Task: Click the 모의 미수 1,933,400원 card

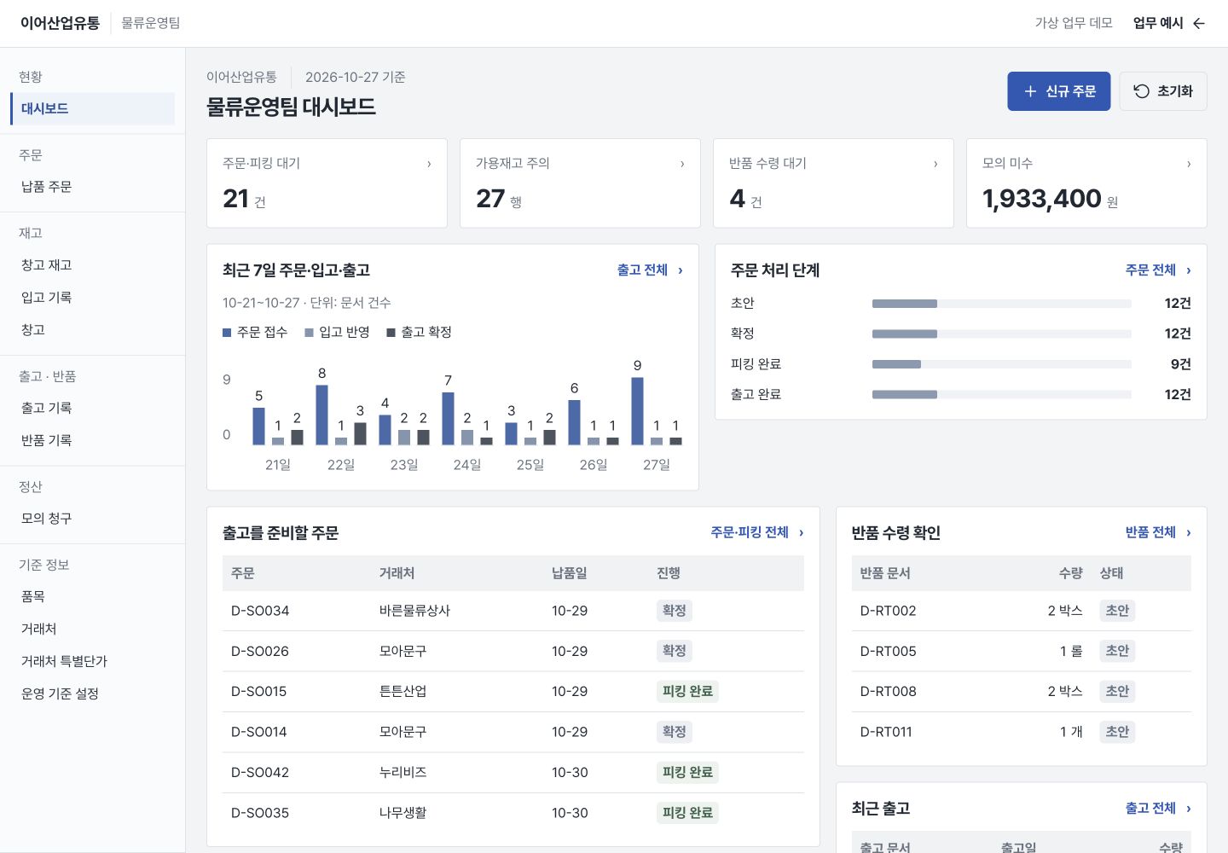Action: 1086,183
